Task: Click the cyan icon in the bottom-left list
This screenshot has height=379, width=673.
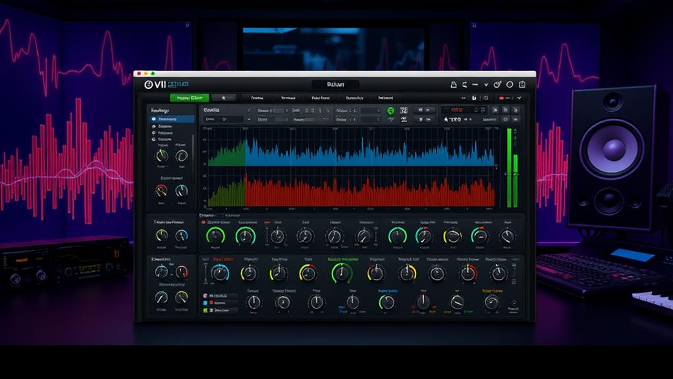Action: pos(205,303)
